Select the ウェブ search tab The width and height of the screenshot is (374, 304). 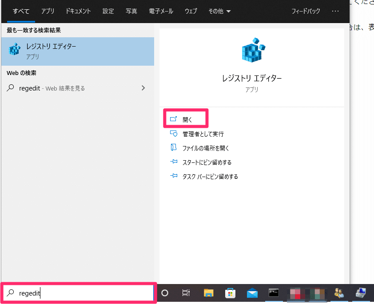pos(191,11)
